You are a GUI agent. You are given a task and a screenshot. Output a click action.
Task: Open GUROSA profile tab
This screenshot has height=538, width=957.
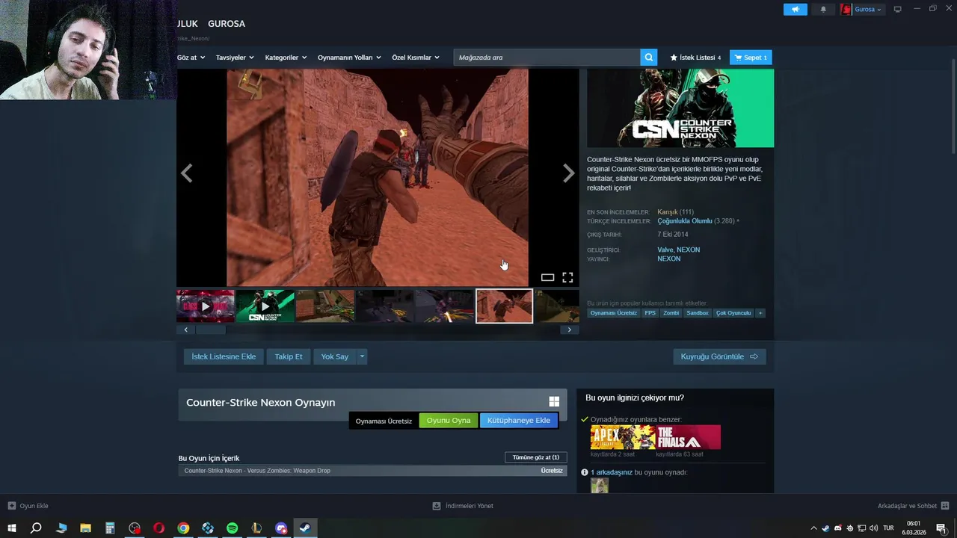(x=227, y=24)
